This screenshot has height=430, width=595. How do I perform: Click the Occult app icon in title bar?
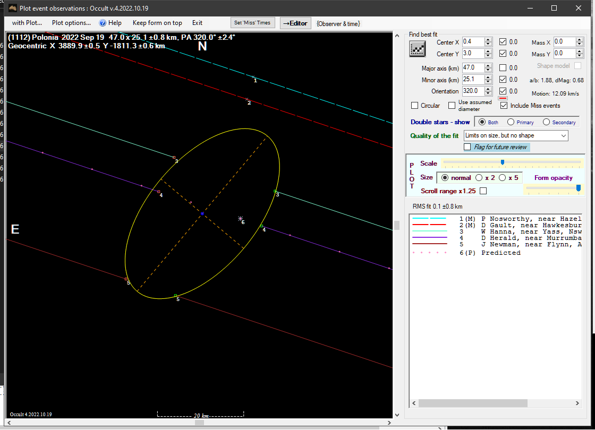(x=13, y=8)
